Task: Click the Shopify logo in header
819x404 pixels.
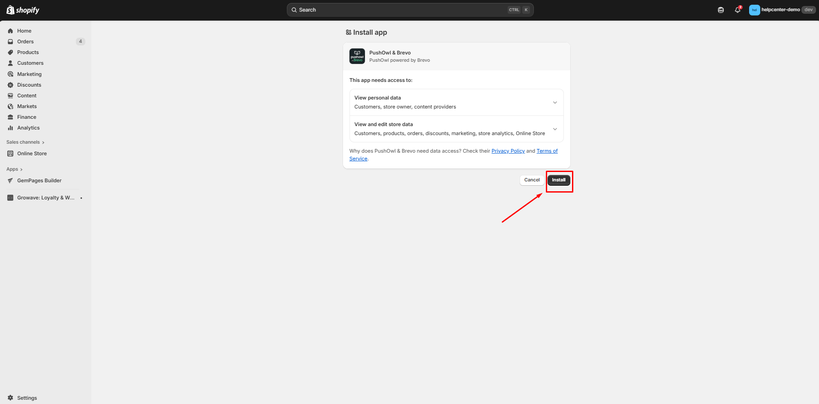Action: click(23, 10)
